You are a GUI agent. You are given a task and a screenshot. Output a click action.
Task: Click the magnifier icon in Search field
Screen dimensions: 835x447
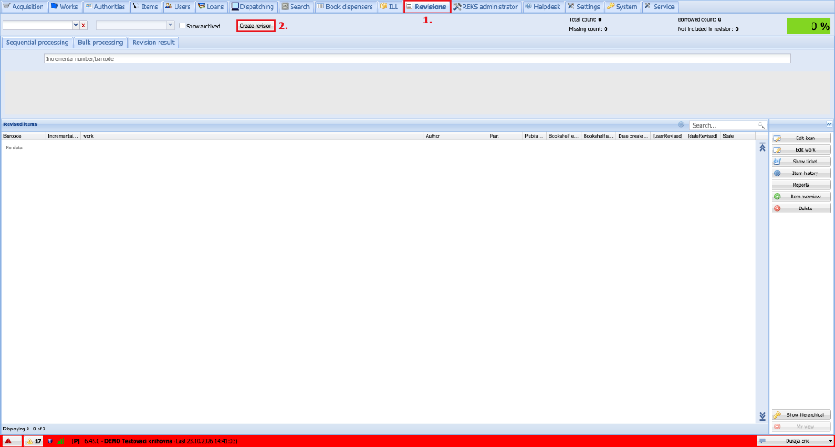click(762, 125)
